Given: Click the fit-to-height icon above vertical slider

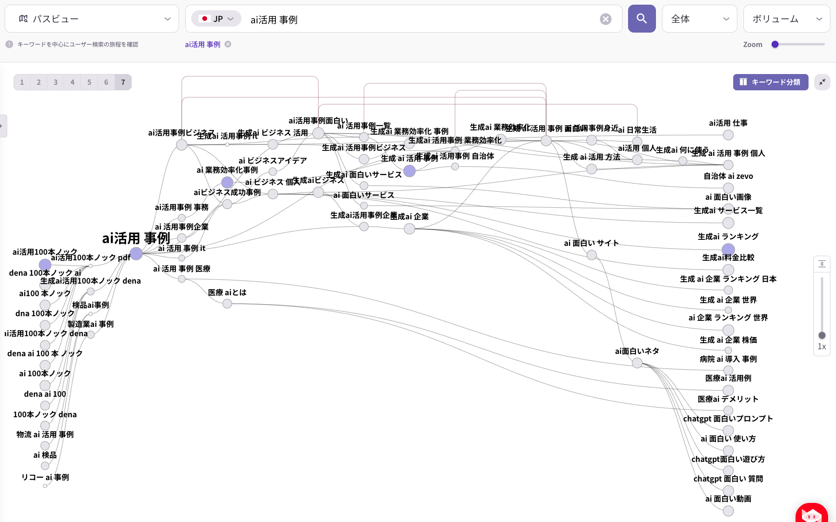Looking at the screenshot, I should (822, 264).
